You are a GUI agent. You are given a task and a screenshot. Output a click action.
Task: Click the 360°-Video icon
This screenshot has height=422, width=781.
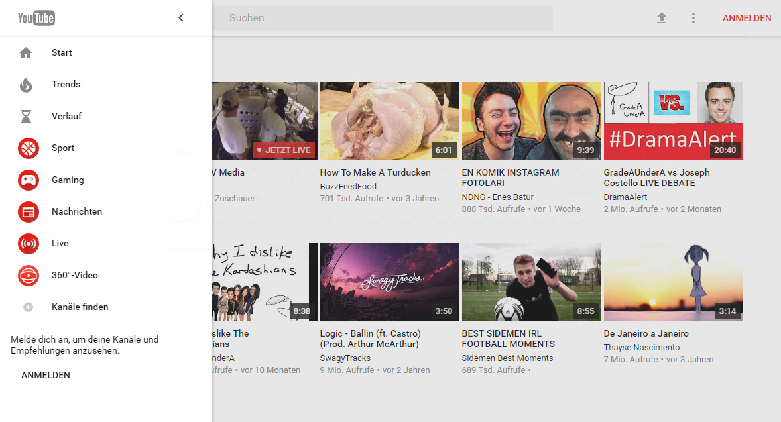click(x=29, y=275)
